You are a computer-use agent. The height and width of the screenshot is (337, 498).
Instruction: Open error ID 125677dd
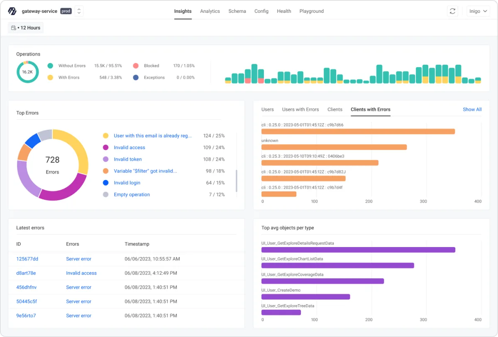(x=27, y=259)
